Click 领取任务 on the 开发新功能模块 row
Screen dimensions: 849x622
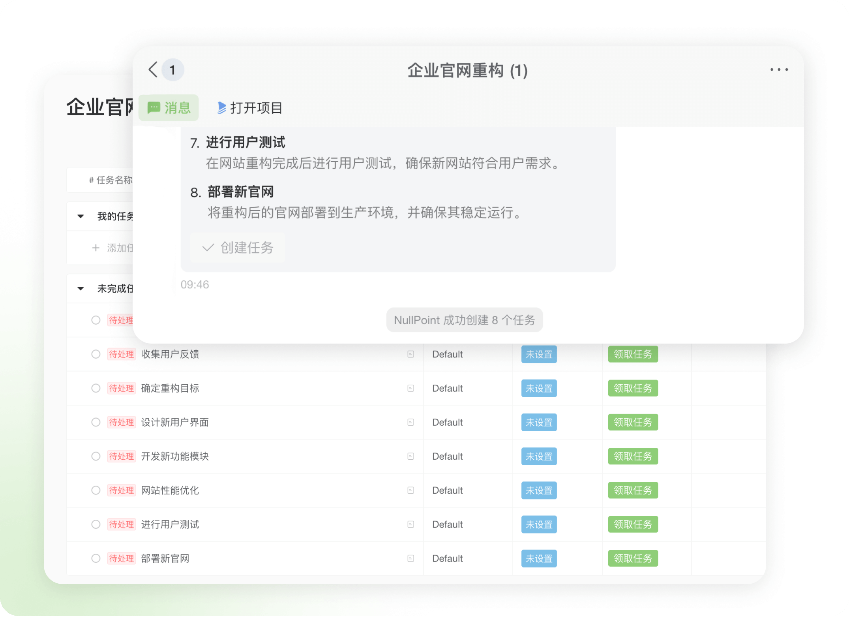tap(632, 456)
